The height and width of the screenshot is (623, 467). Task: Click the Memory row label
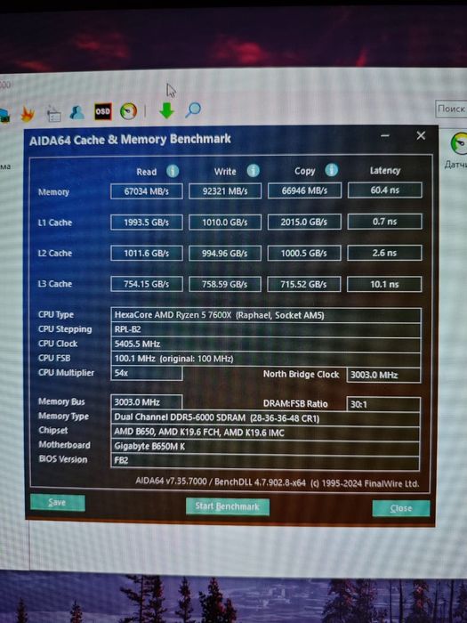click(x=53, y=192)
